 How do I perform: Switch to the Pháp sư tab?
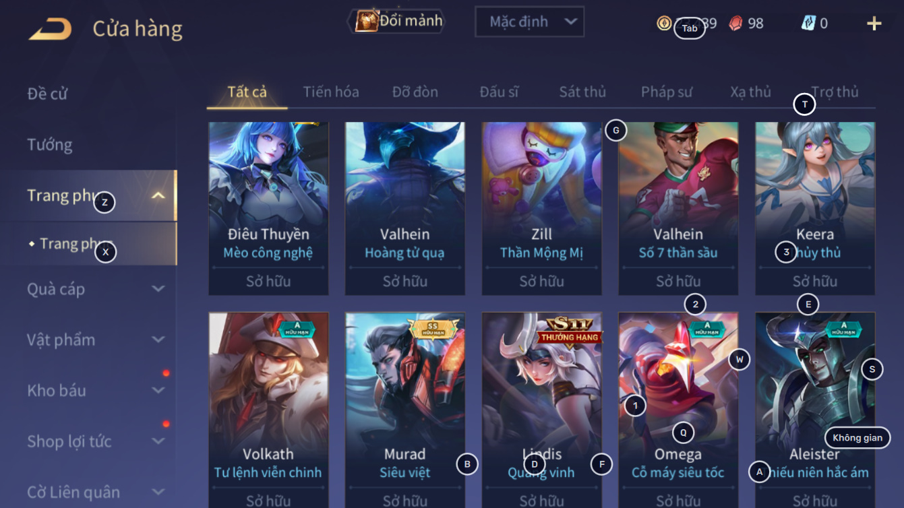tap(666, 92)
